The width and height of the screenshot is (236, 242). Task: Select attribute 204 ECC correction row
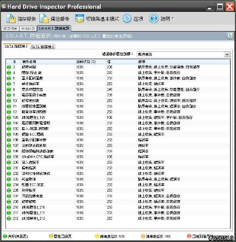click(x=118, y=185)
